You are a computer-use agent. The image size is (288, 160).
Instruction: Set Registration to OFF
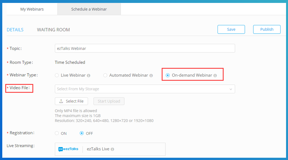pos(82,133)
